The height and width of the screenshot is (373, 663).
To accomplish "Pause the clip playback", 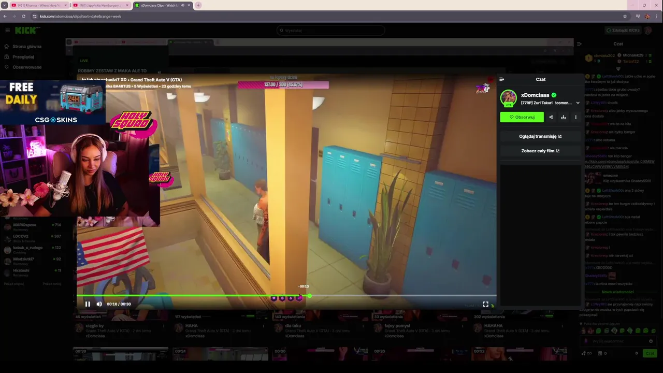I will (88, 304).
